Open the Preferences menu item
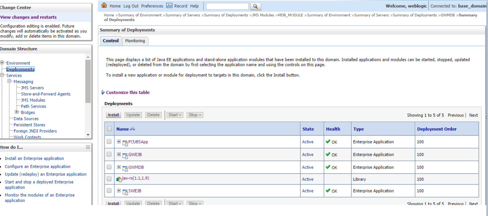This screenshot has height=216, width=488. click(152, 6)
